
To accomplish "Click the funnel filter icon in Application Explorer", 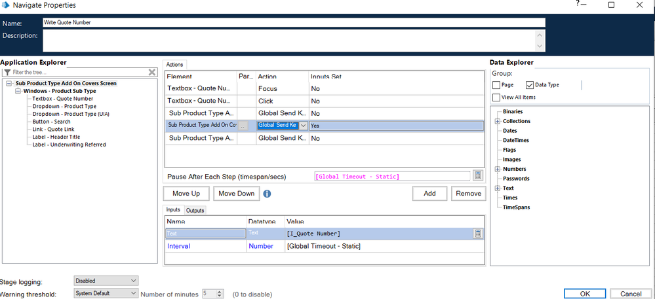I will [x=7, y=72].
